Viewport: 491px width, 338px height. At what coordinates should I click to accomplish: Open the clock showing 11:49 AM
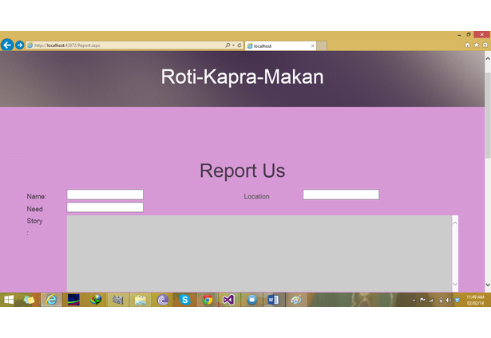[475, 300]
